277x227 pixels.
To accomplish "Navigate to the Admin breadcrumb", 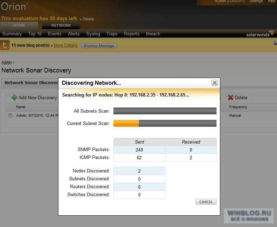I will (x=7, y=62).
